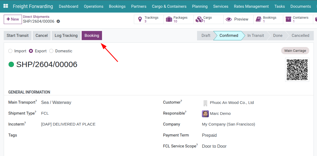Click the Booking button
This screenshot has width=317, height=156.
[92, 35]
